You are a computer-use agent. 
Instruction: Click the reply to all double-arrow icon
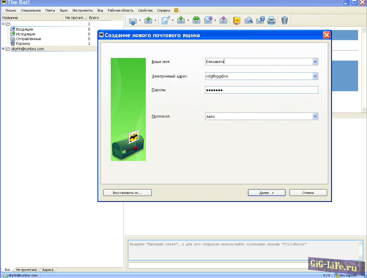click(196, 20)
